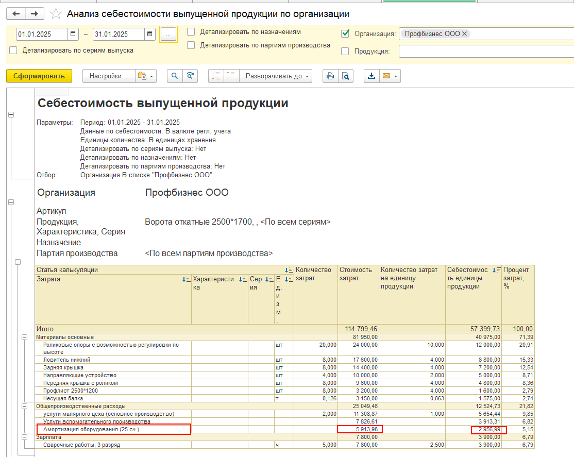Select Несущая балка row
Image resolution: width=574 pixels, height=457 pixels.
click(285, 398)
